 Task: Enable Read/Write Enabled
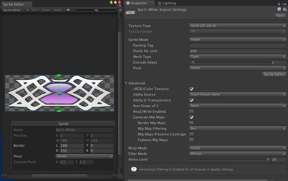[191, 112]
